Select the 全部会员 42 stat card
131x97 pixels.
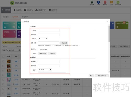(9, 25)
